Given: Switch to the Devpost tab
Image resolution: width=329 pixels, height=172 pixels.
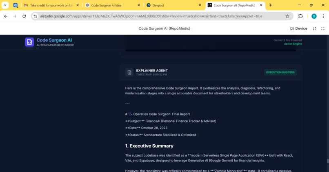Looking at the screenshot, I should (x=174, y=5).
